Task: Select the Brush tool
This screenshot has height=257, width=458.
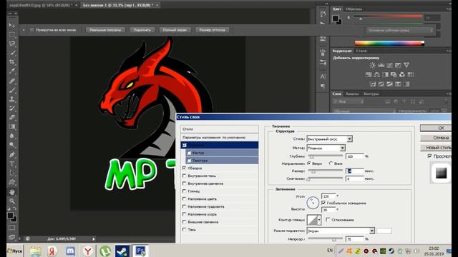Action: click(12, 90)
